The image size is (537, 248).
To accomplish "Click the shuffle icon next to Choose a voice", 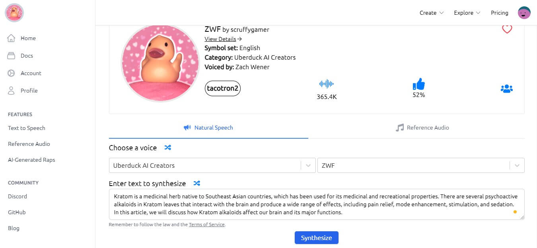I will pos(167,147).
